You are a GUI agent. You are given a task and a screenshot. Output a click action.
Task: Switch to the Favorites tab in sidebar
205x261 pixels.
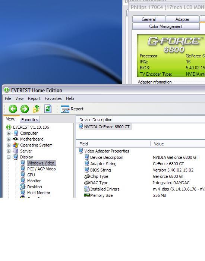coord(30,120)
